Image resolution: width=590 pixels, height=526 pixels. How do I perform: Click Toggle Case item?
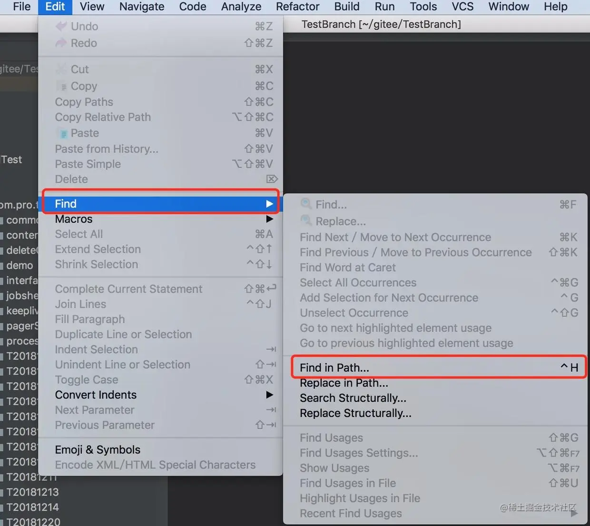(160, 380)
